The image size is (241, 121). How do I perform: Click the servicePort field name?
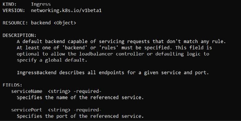coord(26,110)
